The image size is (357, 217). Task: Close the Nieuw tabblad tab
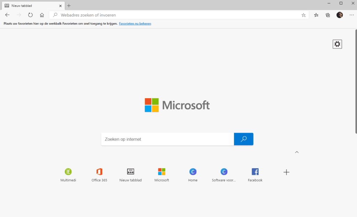pos(60,6)
